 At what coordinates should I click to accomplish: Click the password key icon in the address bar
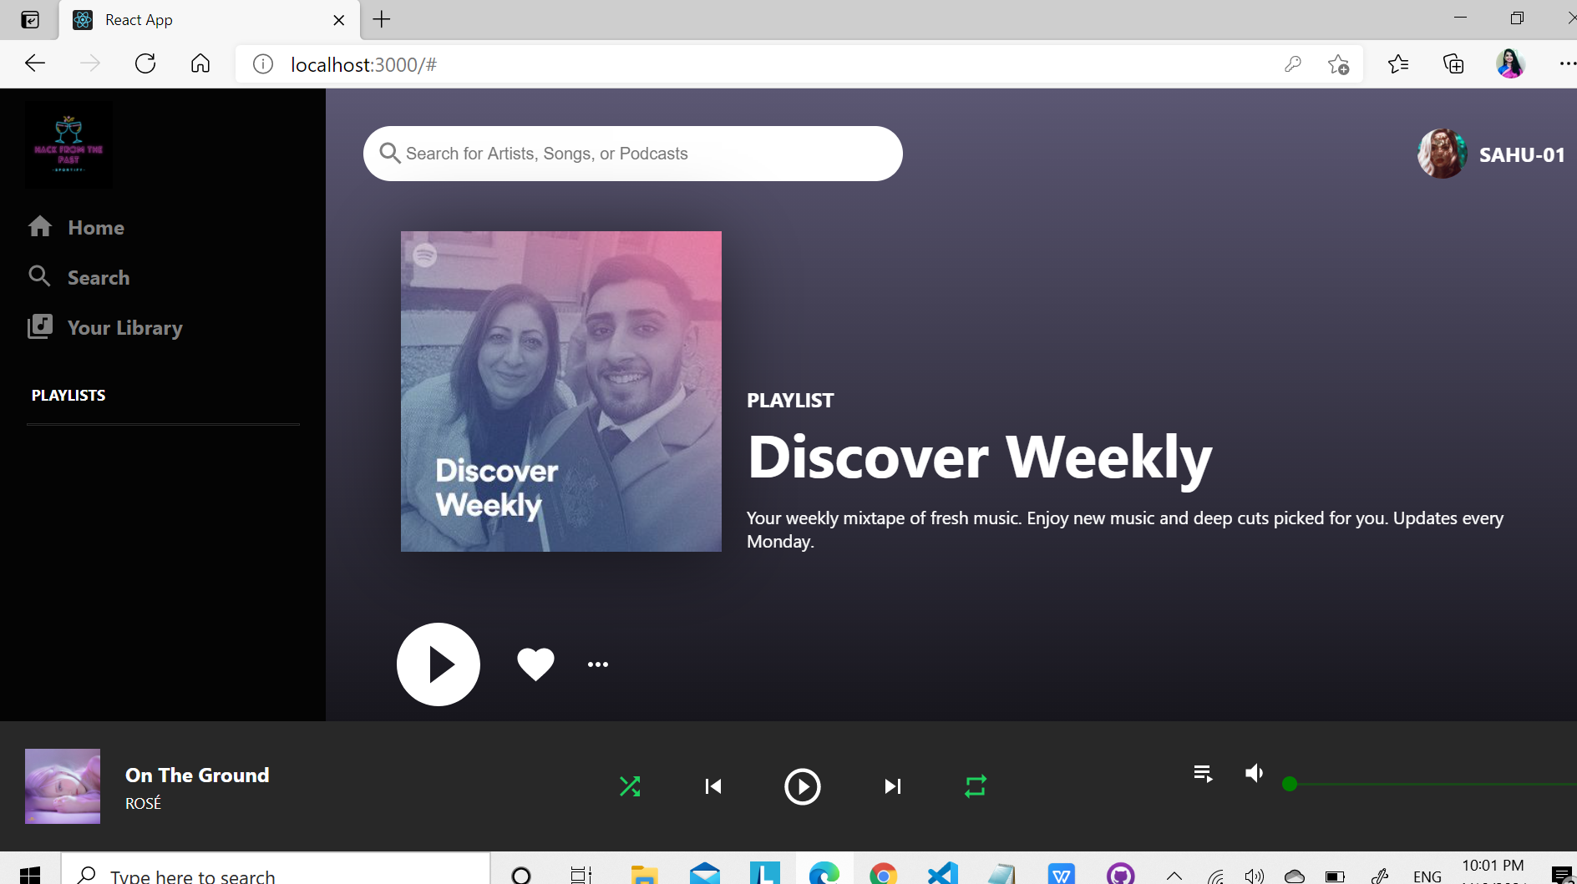click(x=1293, y=63)
